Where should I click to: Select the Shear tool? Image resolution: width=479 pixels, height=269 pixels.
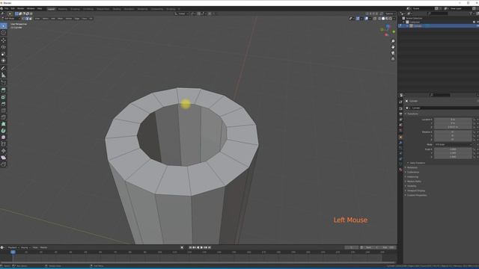[x=3, y=158]
